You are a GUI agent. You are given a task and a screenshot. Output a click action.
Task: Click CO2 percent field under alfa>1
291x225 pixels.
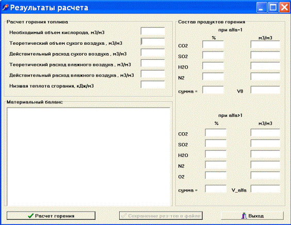click(x=216, y=133)
